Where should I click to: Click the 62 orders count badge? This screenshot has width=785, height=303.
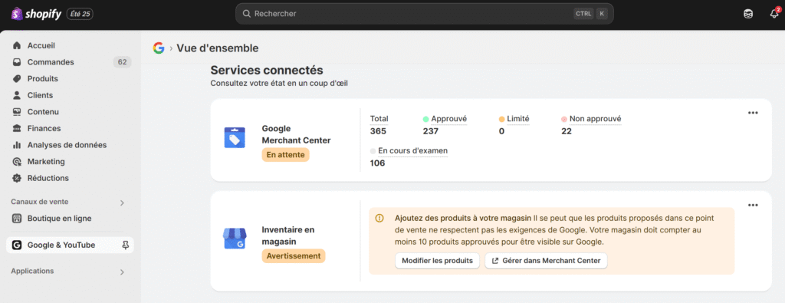coord(122,62)
